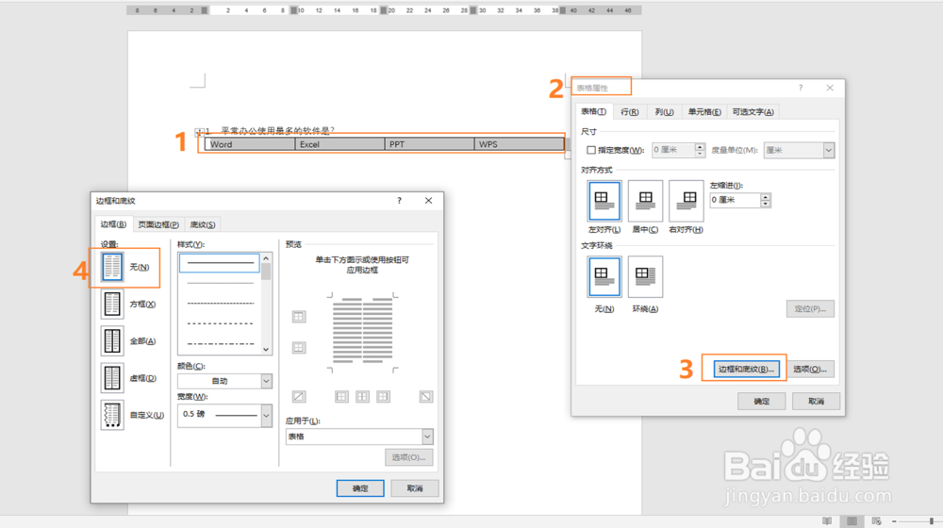This screenshot has width=943, height=528.
Task: Switch to the Row (行) tab
Action: [x=630, y=112]
